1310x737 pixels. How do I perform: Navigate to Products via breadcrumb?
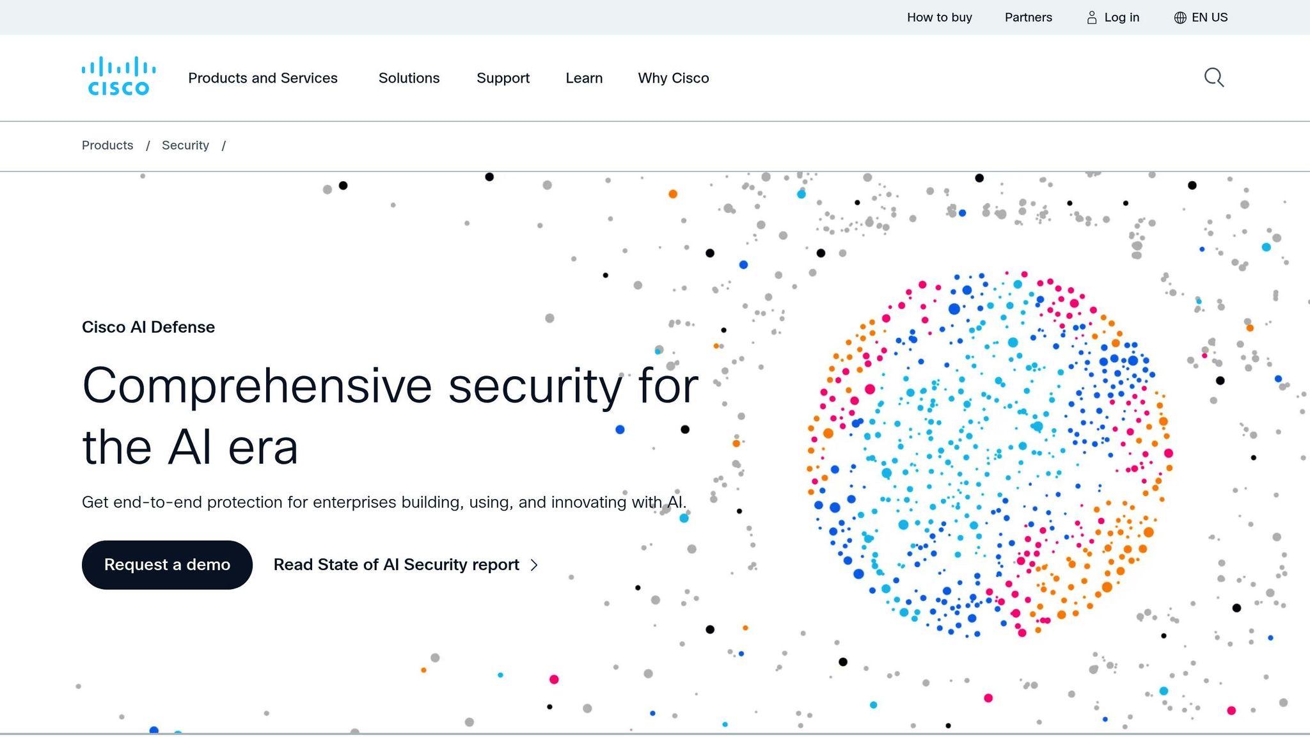click(107, 145)
